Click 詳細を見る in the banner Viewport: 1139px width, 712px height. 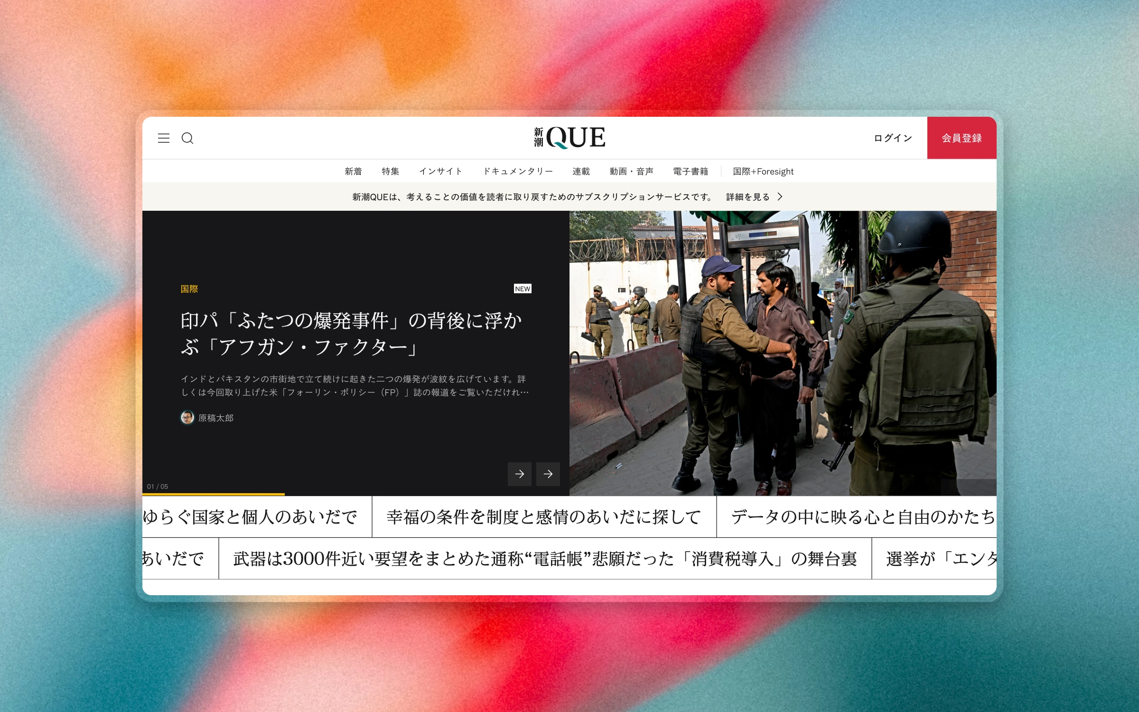point(755,197)
